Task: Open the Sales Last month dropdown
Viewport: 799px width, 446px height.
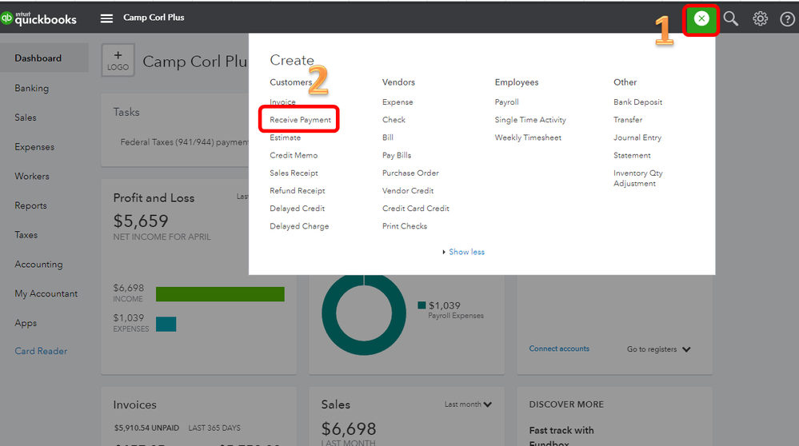Action: pyautogui.click(x=469, y=404)
